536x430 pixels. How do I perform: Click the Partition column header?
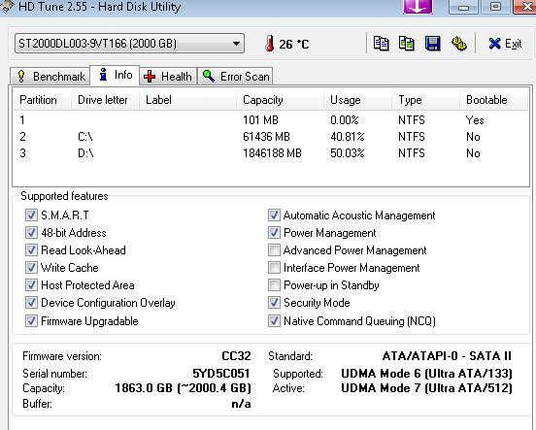pyautogui.click(x=42, y=100)
